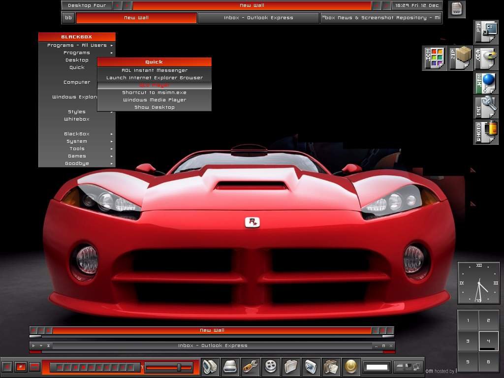Switch to workspace 3 in the pager
This screenshot has width=504, height=378.
tap(468, 341)
